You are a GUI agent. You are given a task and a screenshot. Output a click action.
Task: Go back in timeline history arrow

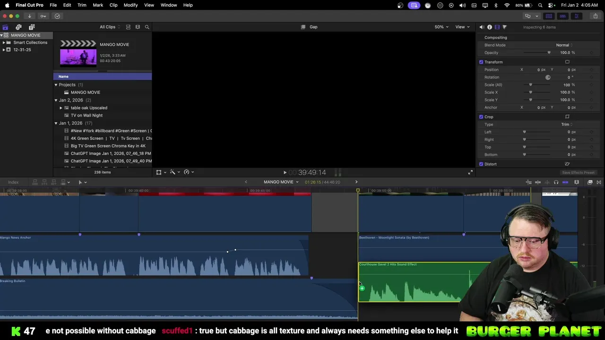point(246,182)
